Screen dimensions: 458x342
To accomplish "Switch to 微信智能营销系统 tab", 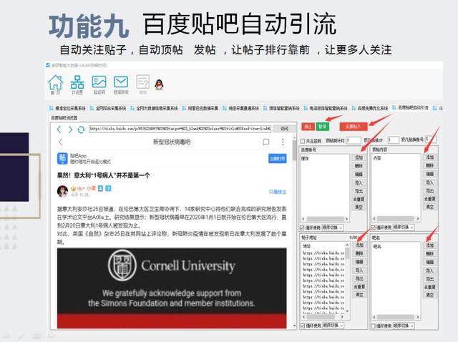I will click(x=281, y=108).
